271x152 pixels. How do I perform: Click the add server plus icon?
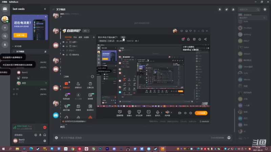click(x=5, y=28)
